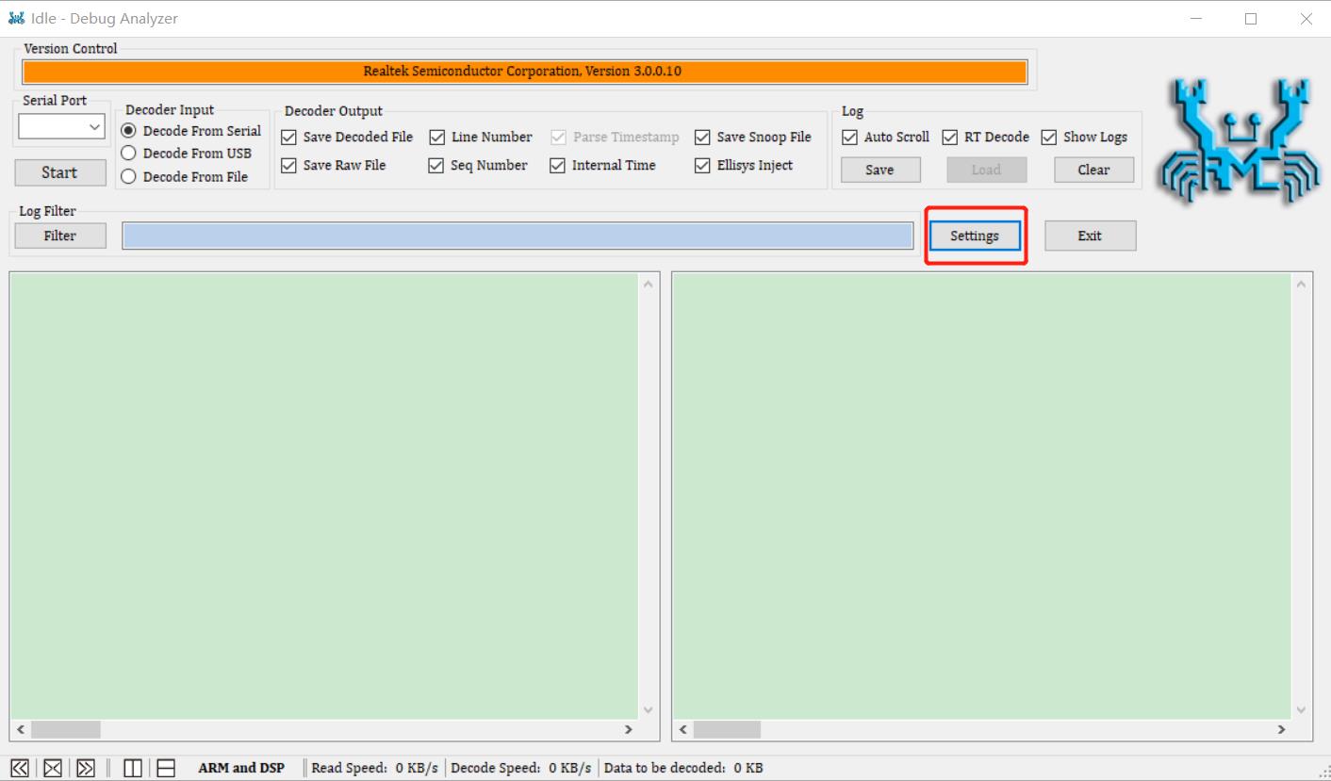The height and width of the screenshot is (781, 1331).
Task: Click right pane horizontal scrollbar thumb
Action: [727, 729]
